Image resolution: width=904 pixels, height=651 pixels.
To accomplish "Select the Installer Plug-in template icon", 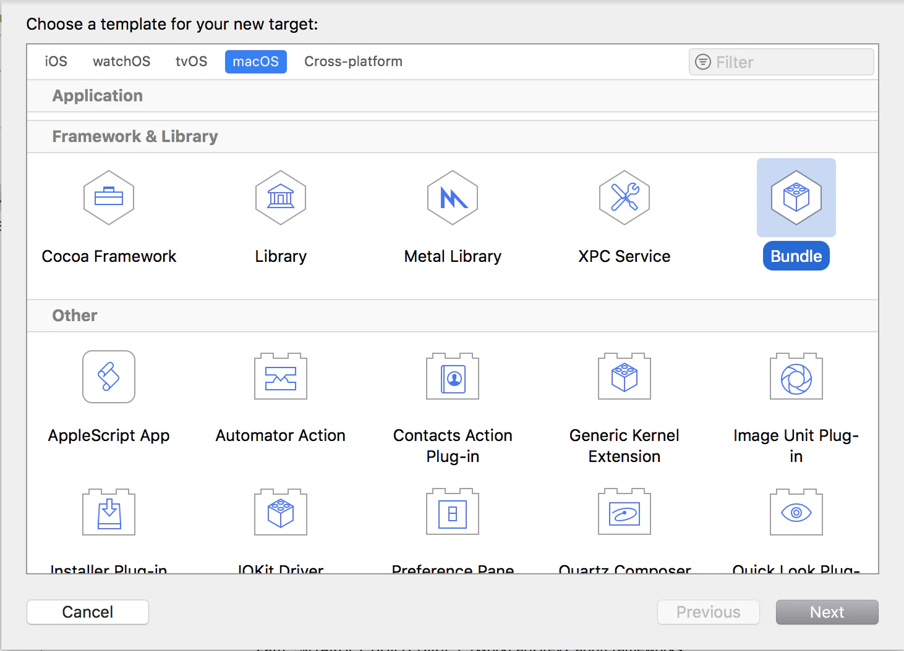I will (109, 512).
